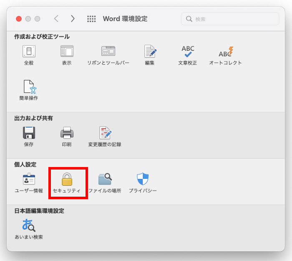Image resolution: width=292 pixels, height=261 pixels.
Task: Open the 表示 (View) preferences icon
Action: click(67, 51)
